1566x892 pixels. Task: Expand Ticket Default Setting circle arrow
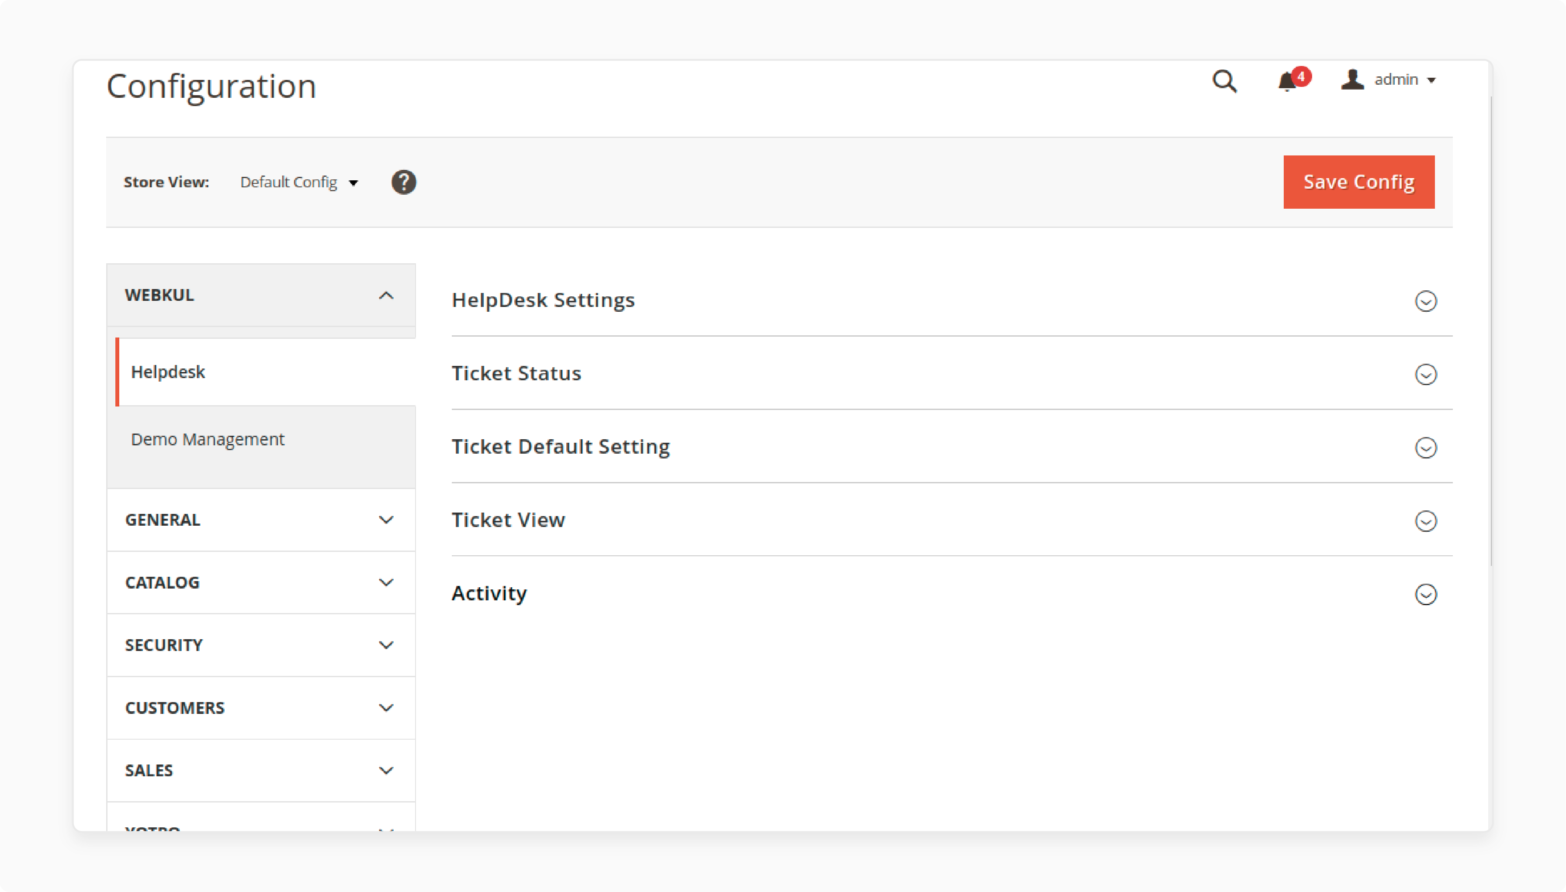1426,448
